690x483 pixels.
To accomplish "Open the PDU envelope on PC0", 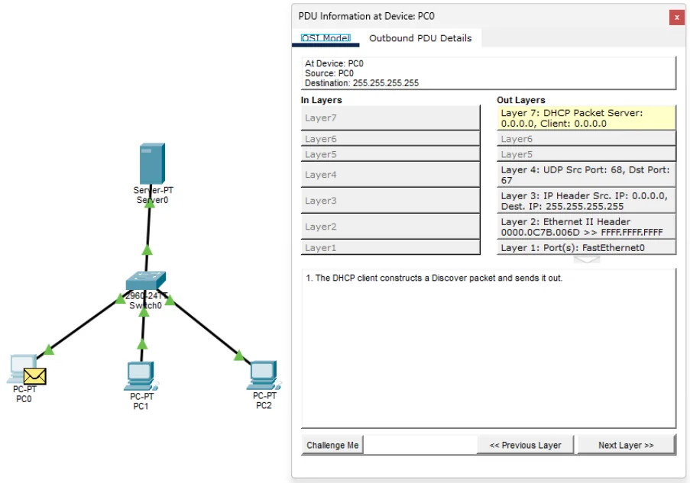I will coord(34,376).
